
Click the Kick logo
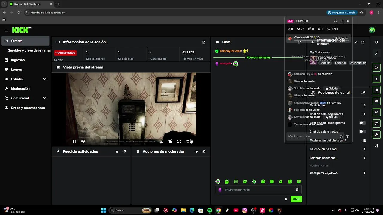(22, 30)
